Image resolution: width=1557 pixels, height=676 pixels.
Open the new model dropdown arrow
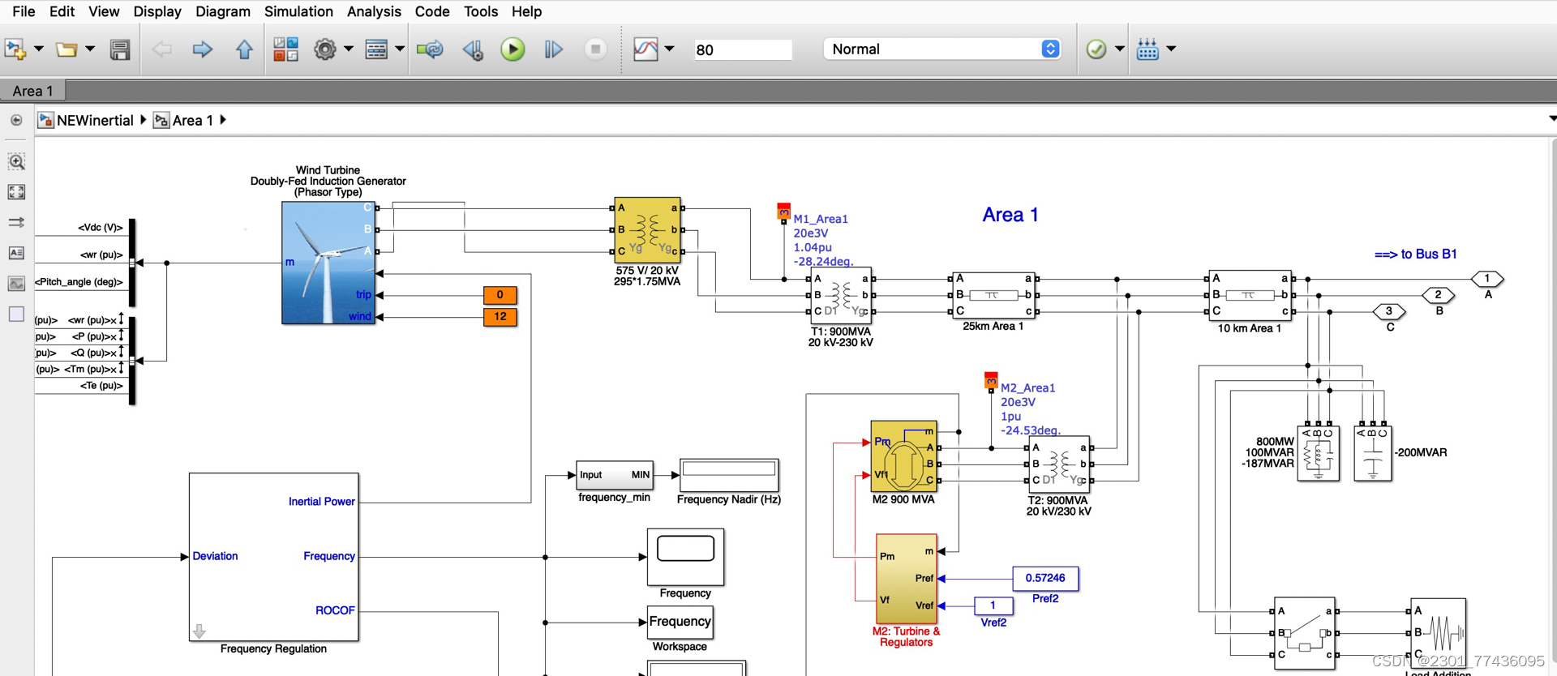tap(38, 49)
